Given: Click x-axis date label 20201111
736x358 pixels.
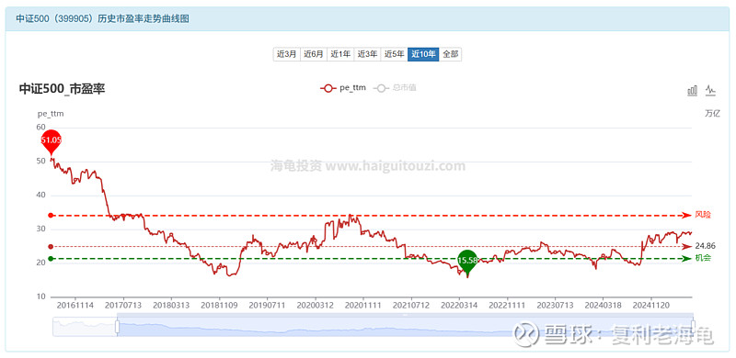Looking at the screenshot, I should tap(363, 306).
